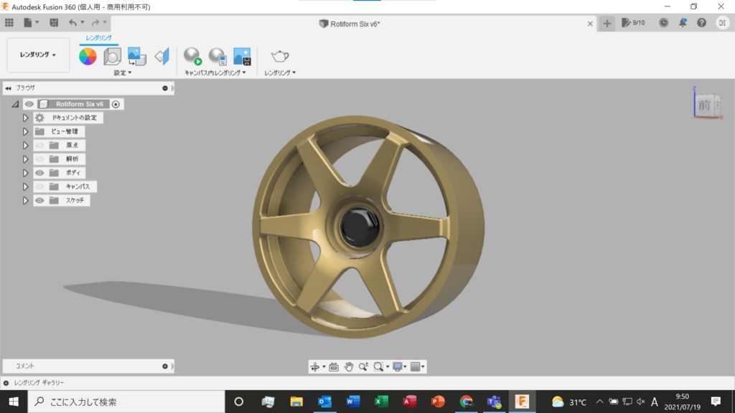
Task: Expand the 原点 node
Action: [x=25, y=145]
